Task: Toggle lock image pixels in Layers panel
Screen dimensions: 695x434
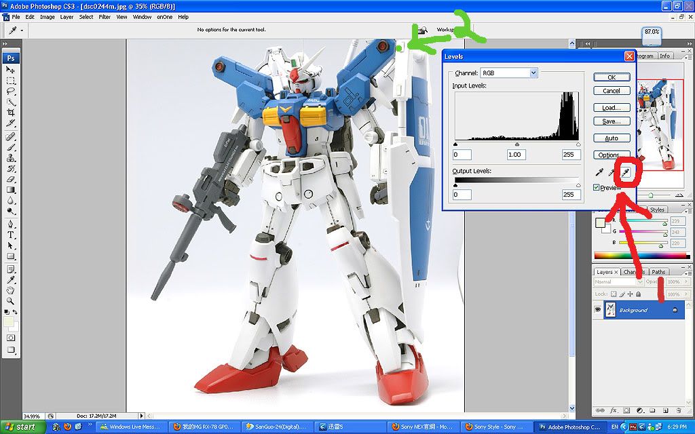Action: coord(622,294)
